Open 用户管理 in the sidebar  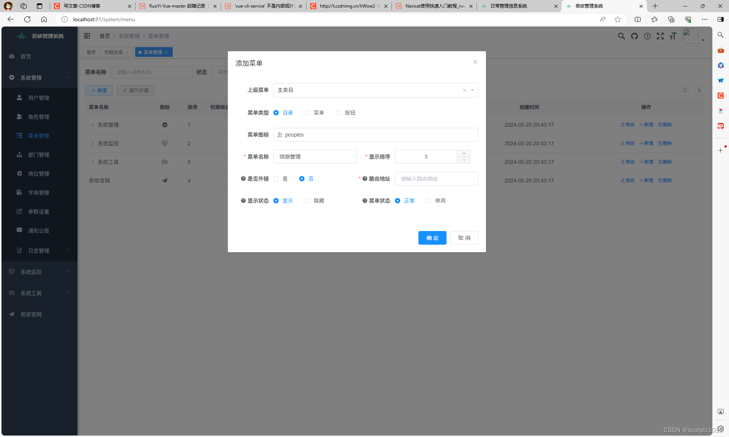tap(39, 98)
